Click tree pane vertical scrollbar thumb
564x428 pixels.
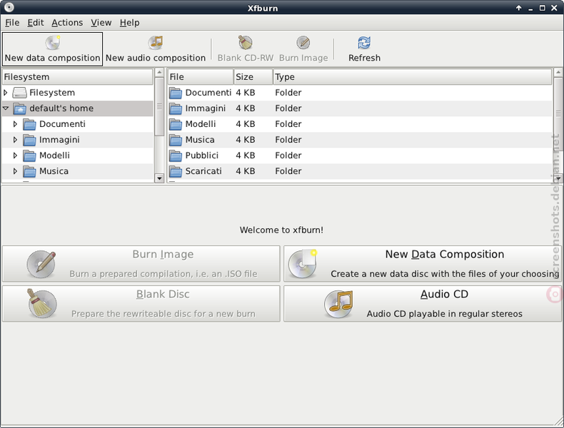[x=159, y=107]
